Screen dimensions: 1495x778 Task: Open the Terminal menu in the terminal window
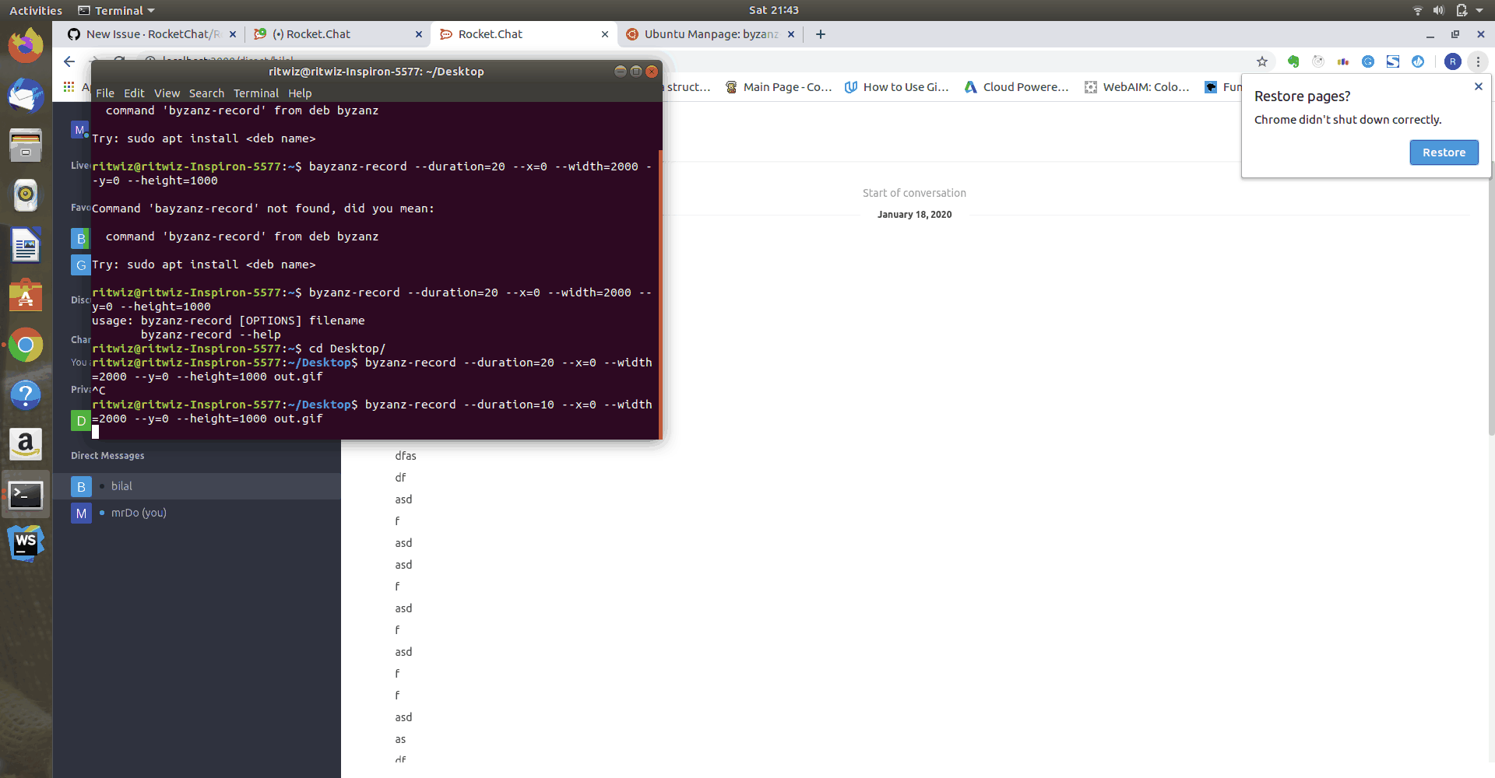click(x=256, y=93)
